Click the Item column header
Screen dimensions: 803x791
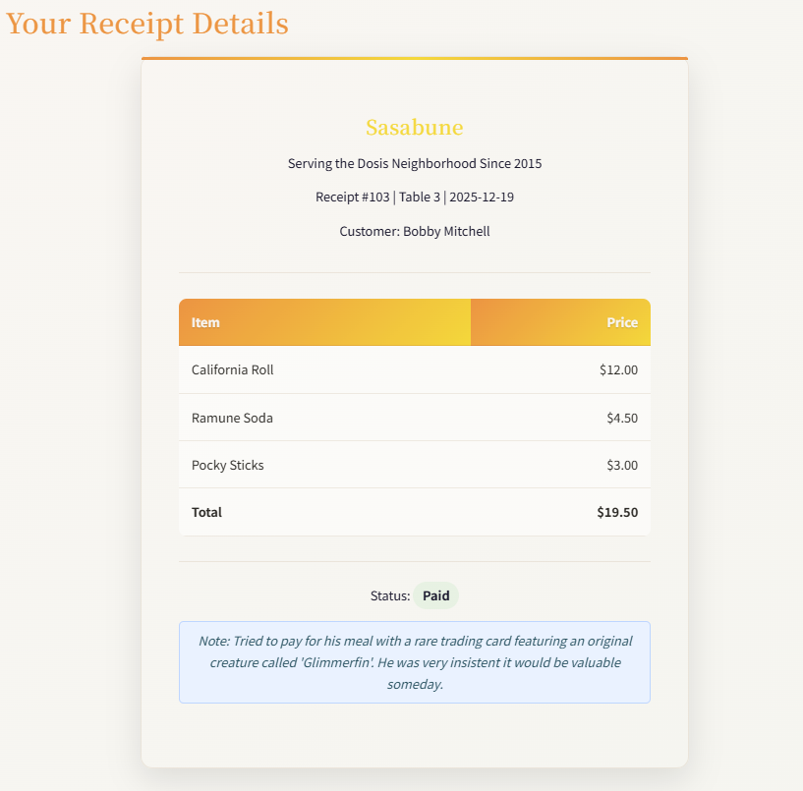[x=206, y=322]
